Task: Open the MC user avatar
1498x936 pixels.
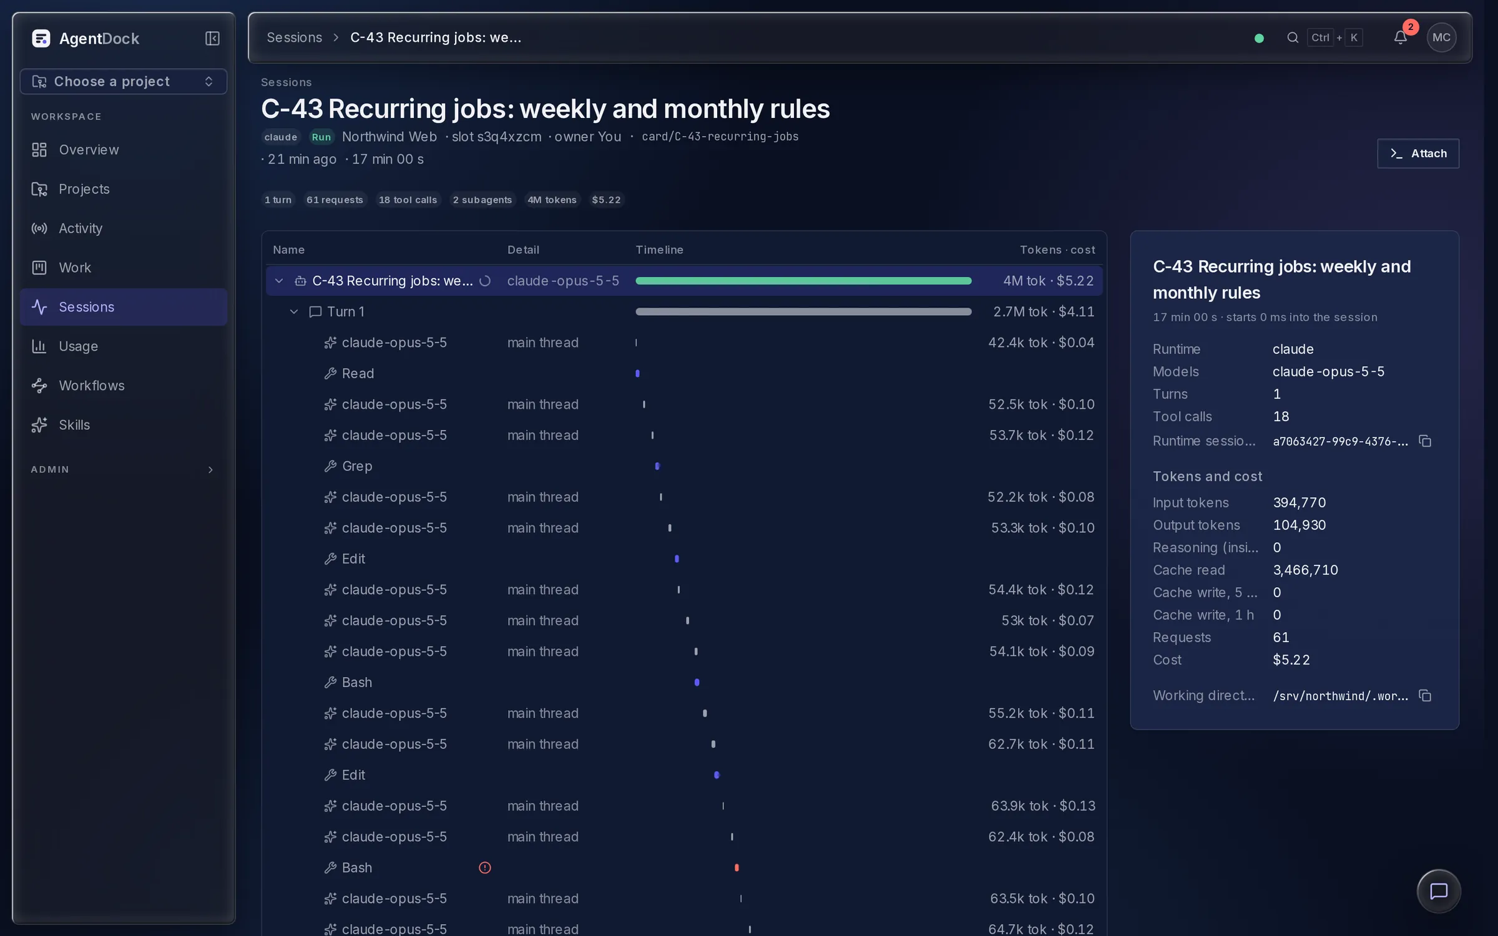Action: pyautogui.click(x=1441, y=37)
